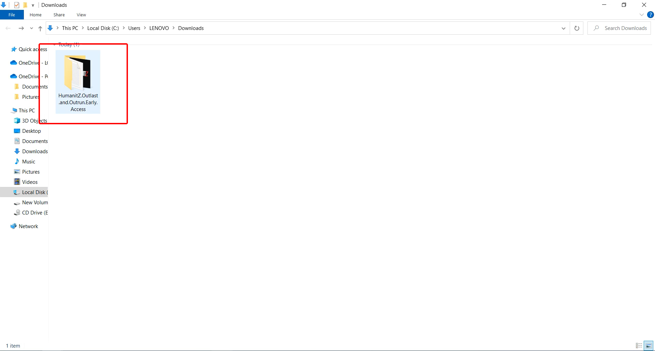Viewport: 655px width, 351px height.
Task: Click the Forward navigation arrow
Action: coord(21,28)
